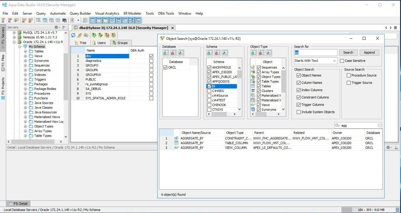Click the TABLE_COLUMN row icon in results

(x=176, y=143)
